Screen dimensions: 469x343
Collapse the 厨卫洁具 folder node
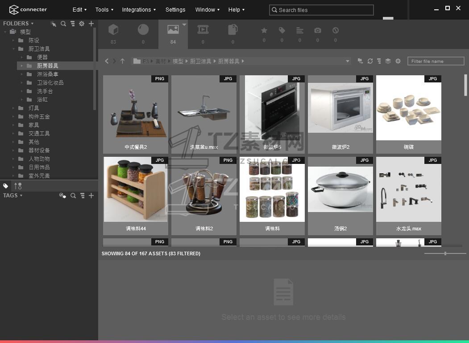[13, 49]
